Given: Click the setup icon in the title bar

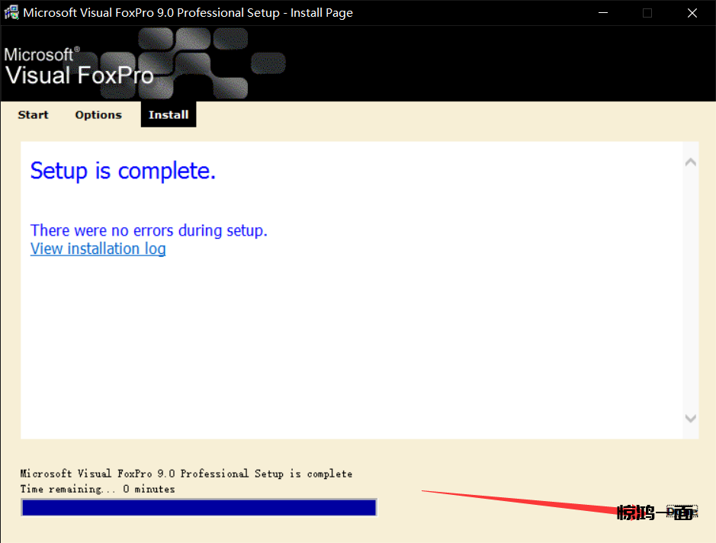Looking at the screenshot, I should (11, 13).
